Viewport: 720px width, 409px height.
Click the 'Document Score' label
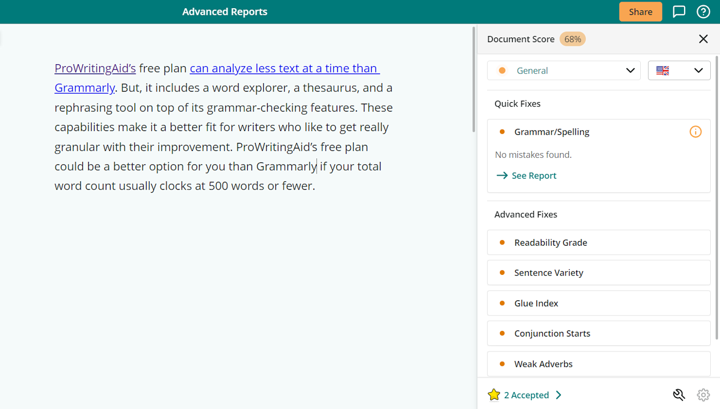pyautogui.click(x=520, y=39)
